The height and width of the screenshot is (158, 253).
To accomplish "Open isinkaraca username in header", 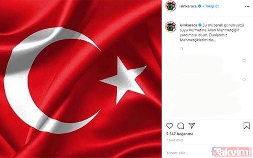I will 188,6.
